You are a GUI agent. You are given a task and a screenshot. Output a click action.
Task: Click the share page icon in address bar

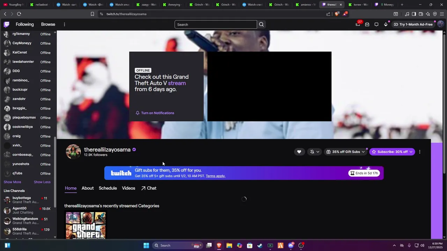coord(328,14)
